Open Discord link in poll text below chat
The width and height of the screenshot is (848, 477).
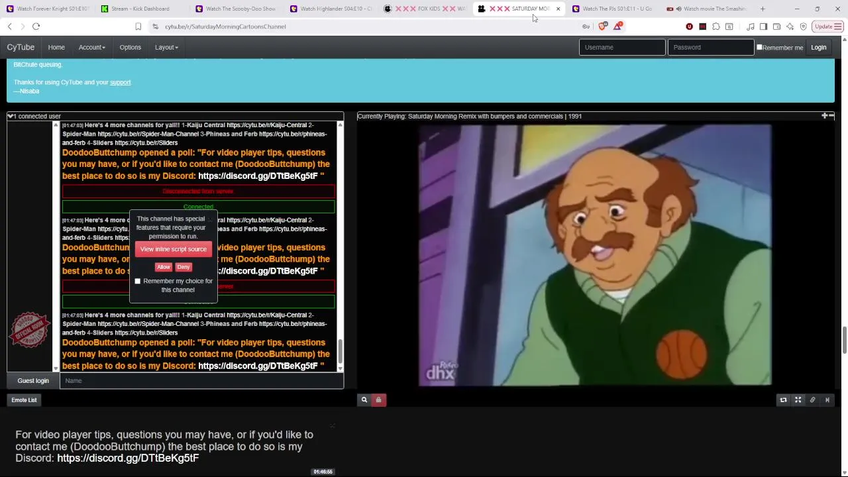coord(128,458)
